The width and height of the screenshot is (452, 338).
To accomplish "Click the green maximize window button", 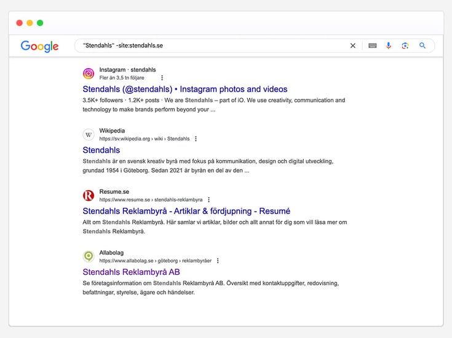I will tap(40, 23).
